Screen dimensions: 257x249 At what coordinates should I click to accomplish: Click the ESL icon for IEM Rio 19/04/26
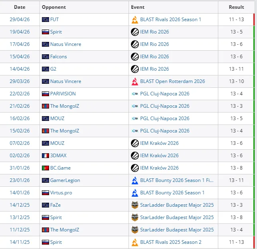(x=135, y=32)
